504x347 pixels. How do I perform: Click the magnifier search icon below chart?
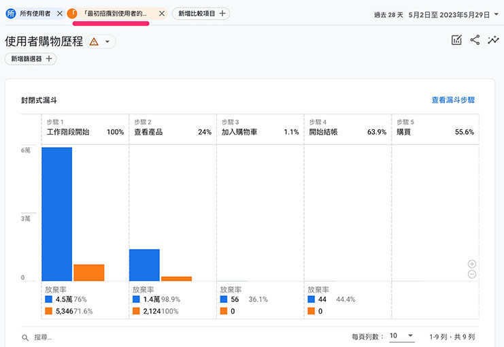pyautogui.click(x=25, y=337)
